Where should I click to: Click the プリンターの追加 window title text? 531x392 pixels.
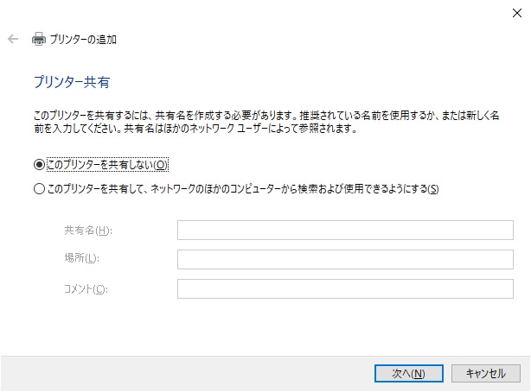[83, 40]
